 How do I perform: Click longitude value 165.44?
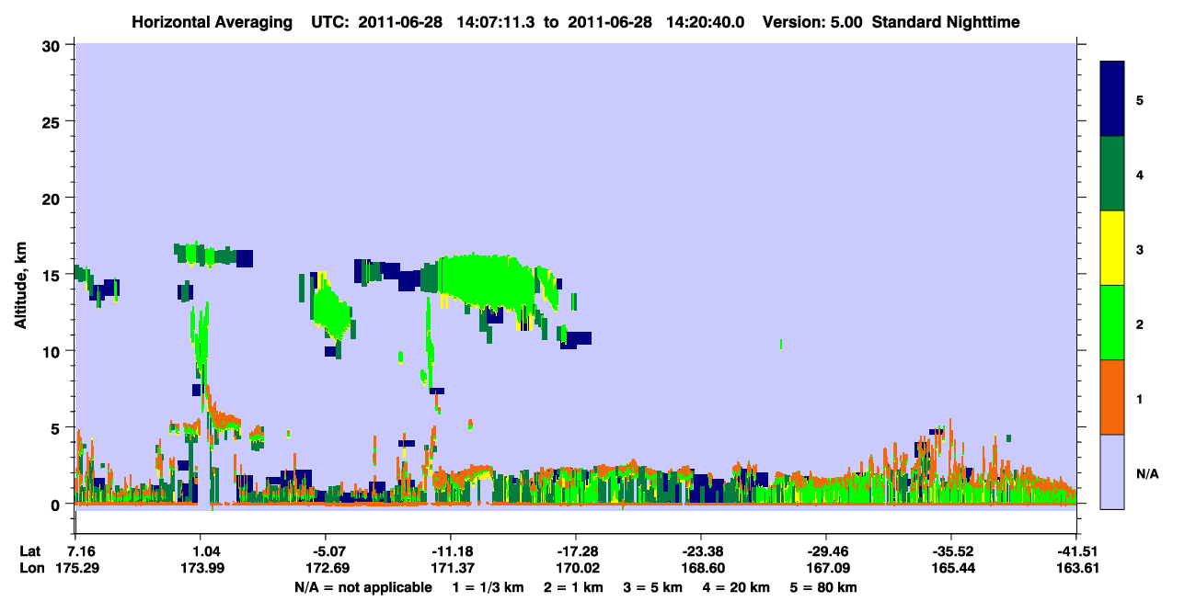(x=951, y=568)
